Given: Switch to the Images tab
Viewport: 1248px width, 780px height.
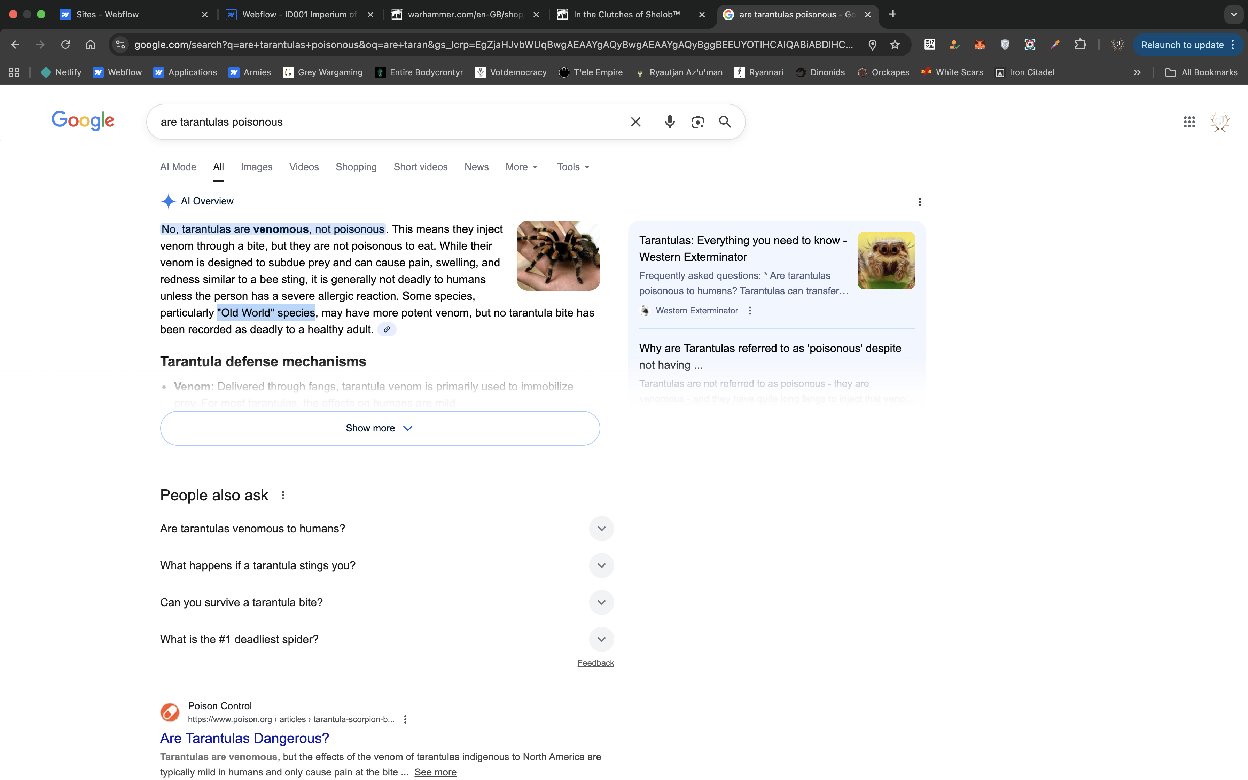Looking at the screenshot, I should [256, 167].
